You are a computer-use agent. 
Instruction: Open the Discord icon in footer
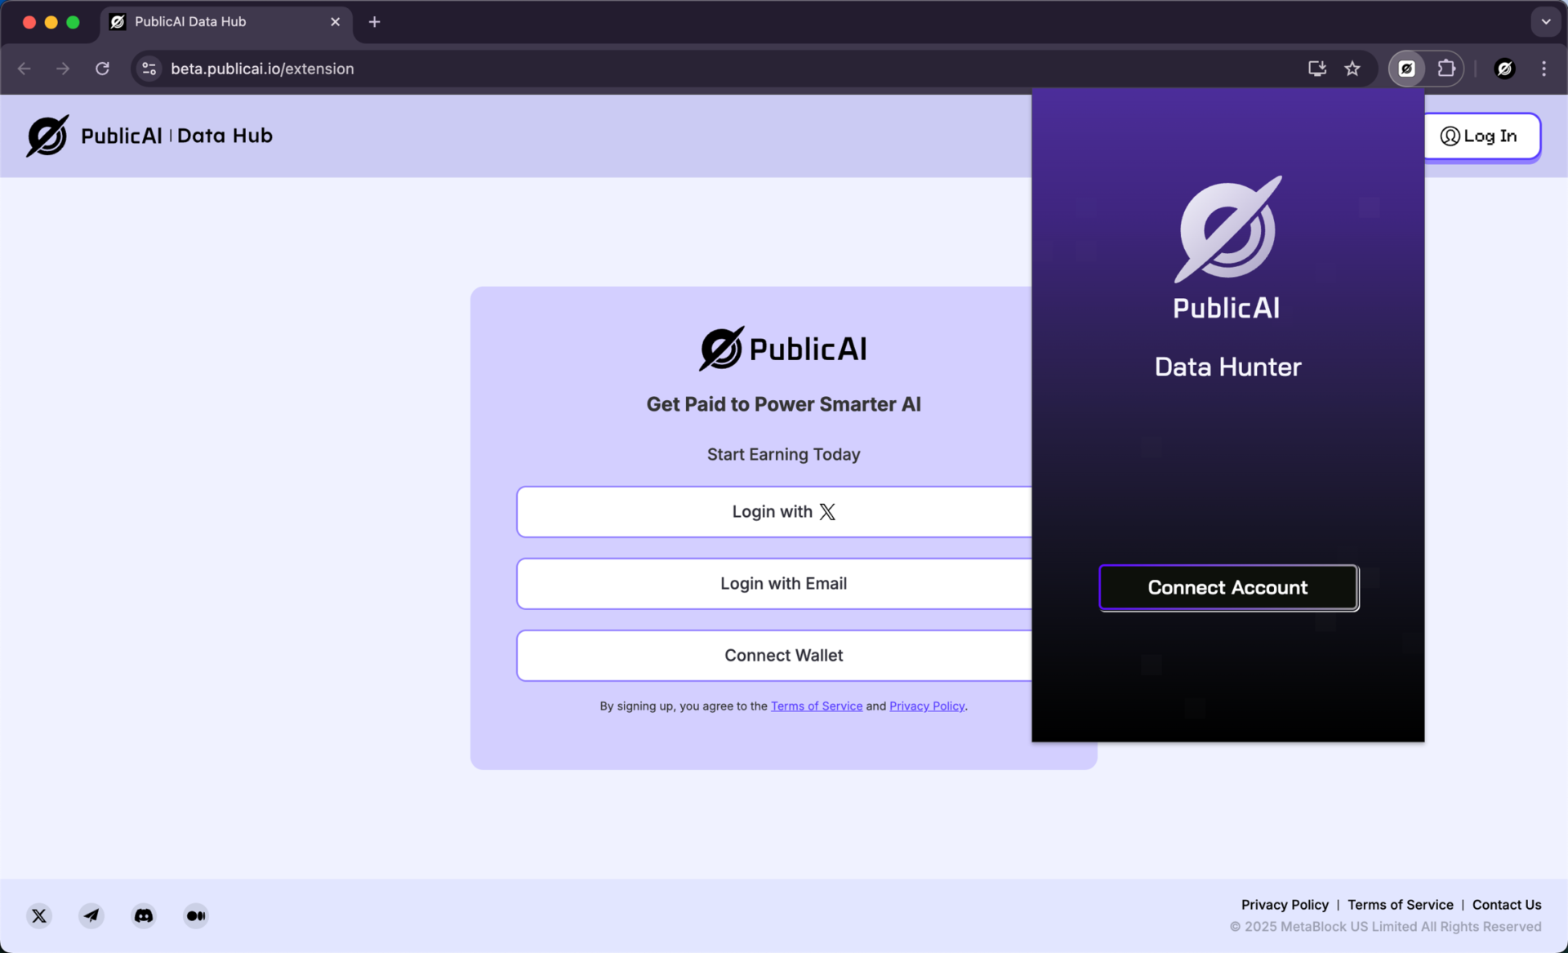pos(144,915)
